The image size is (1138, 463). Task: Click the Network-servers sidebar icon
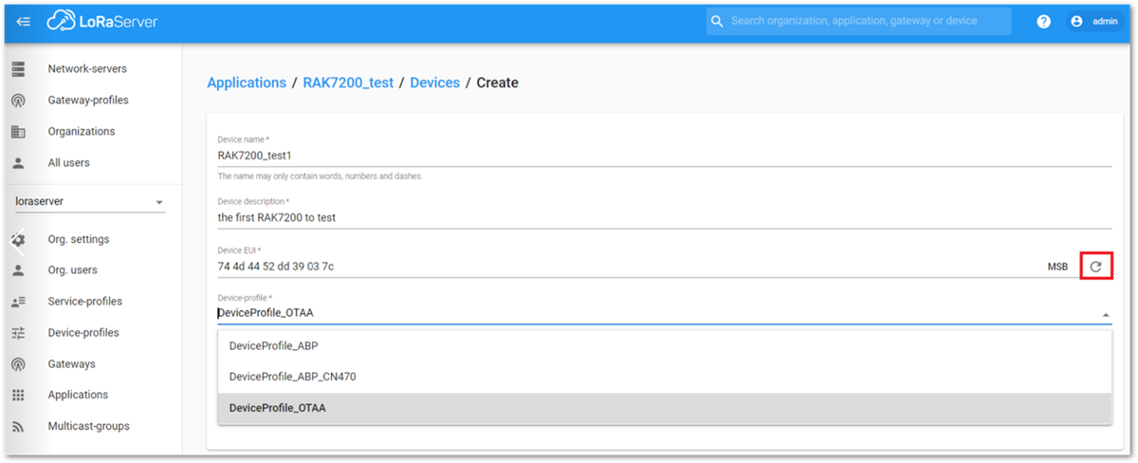[x=18, y=69]
